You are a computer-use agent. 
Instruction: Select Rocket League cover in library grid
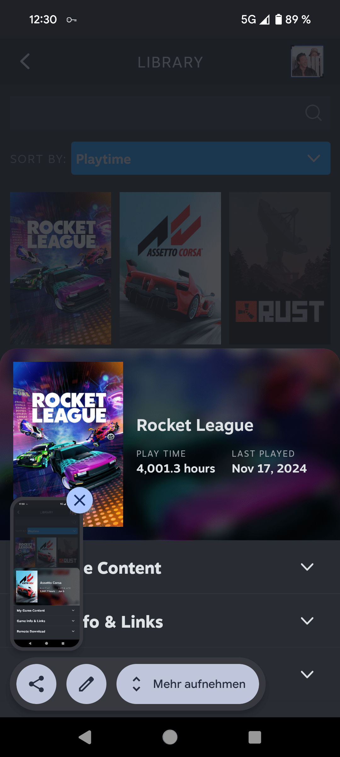[60, 268]
